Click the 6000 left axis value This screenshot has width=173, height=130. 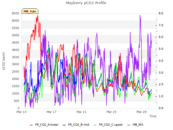point(16,21)
